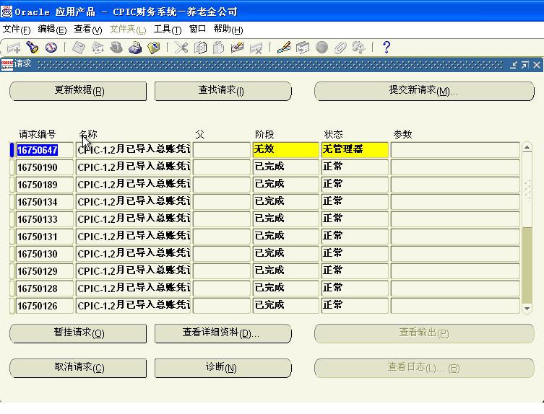Open the 工具(T) menu
The width and height of the screenshot is (544, 414).
click(167, 30)
